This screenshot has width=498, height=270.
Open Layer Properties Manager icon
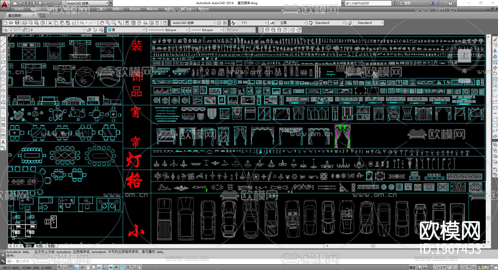pyautogui.click(x=5, y=30)
